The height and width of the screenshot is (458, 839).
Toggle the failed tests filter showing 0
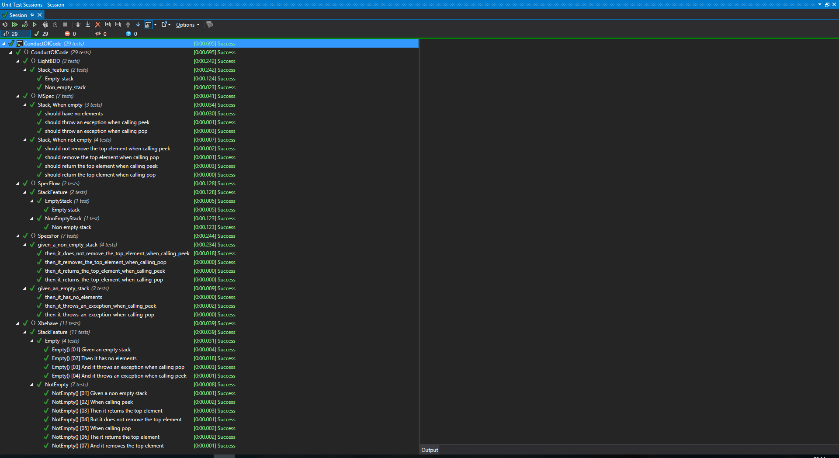click(x=70, y=34)
